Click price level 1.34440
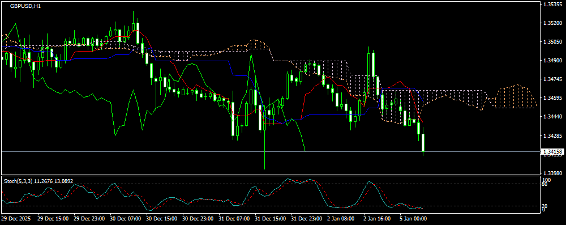Screen dimensions: 566x225 coord(552,117)
